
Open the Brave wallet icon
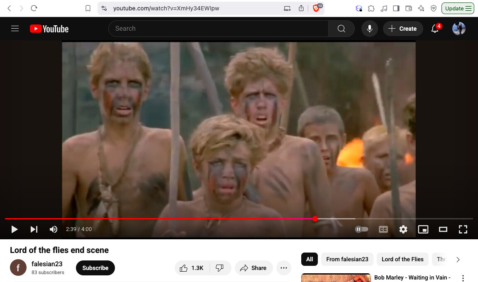point(408,8)
